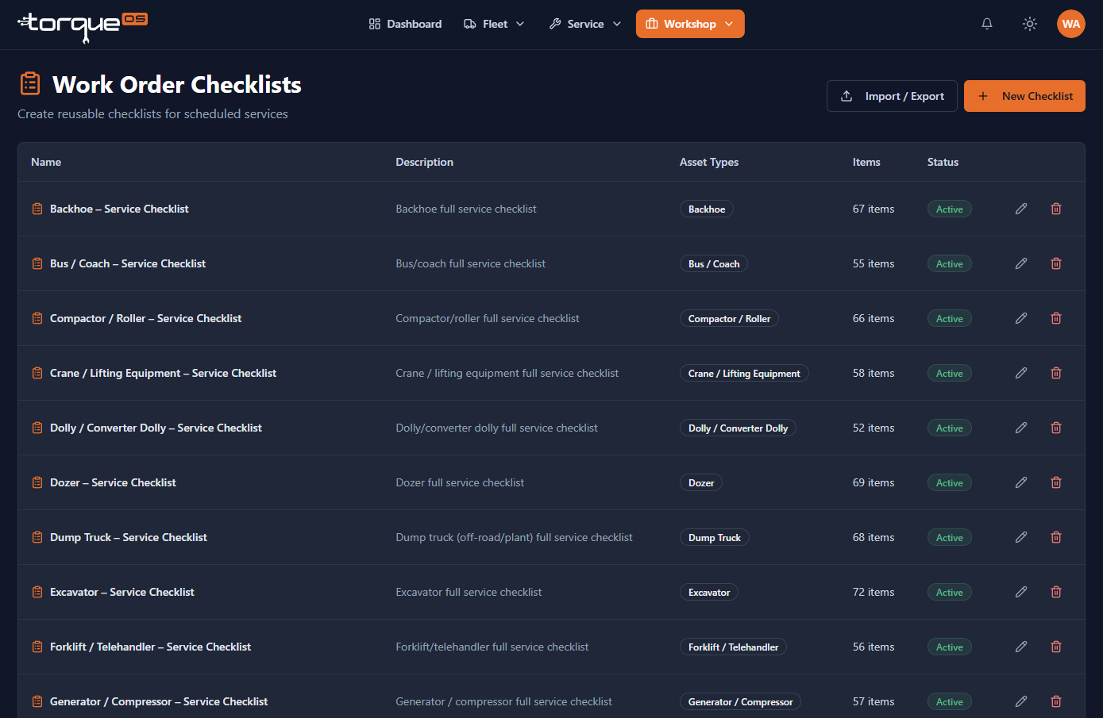Click the Forklift / Telehandler asset tag
Viewport: 1103px width, 718px height.
(x=733, y=647)
